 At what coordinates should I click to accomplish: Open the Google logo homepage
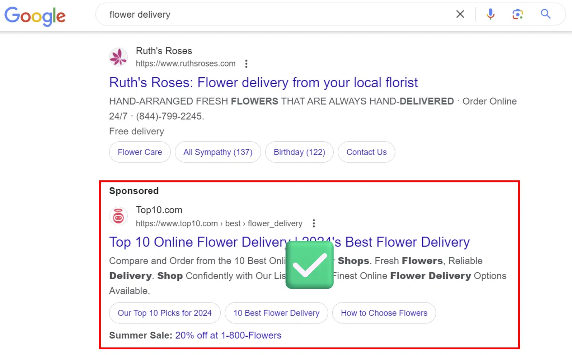[35, 16]
